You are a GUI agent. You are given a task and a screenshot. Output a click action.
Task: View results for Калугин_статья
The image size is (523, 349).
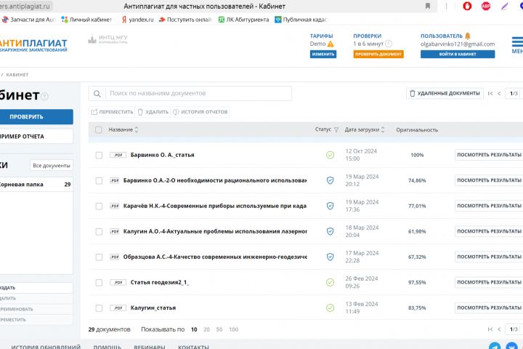(x=489, y=308)
